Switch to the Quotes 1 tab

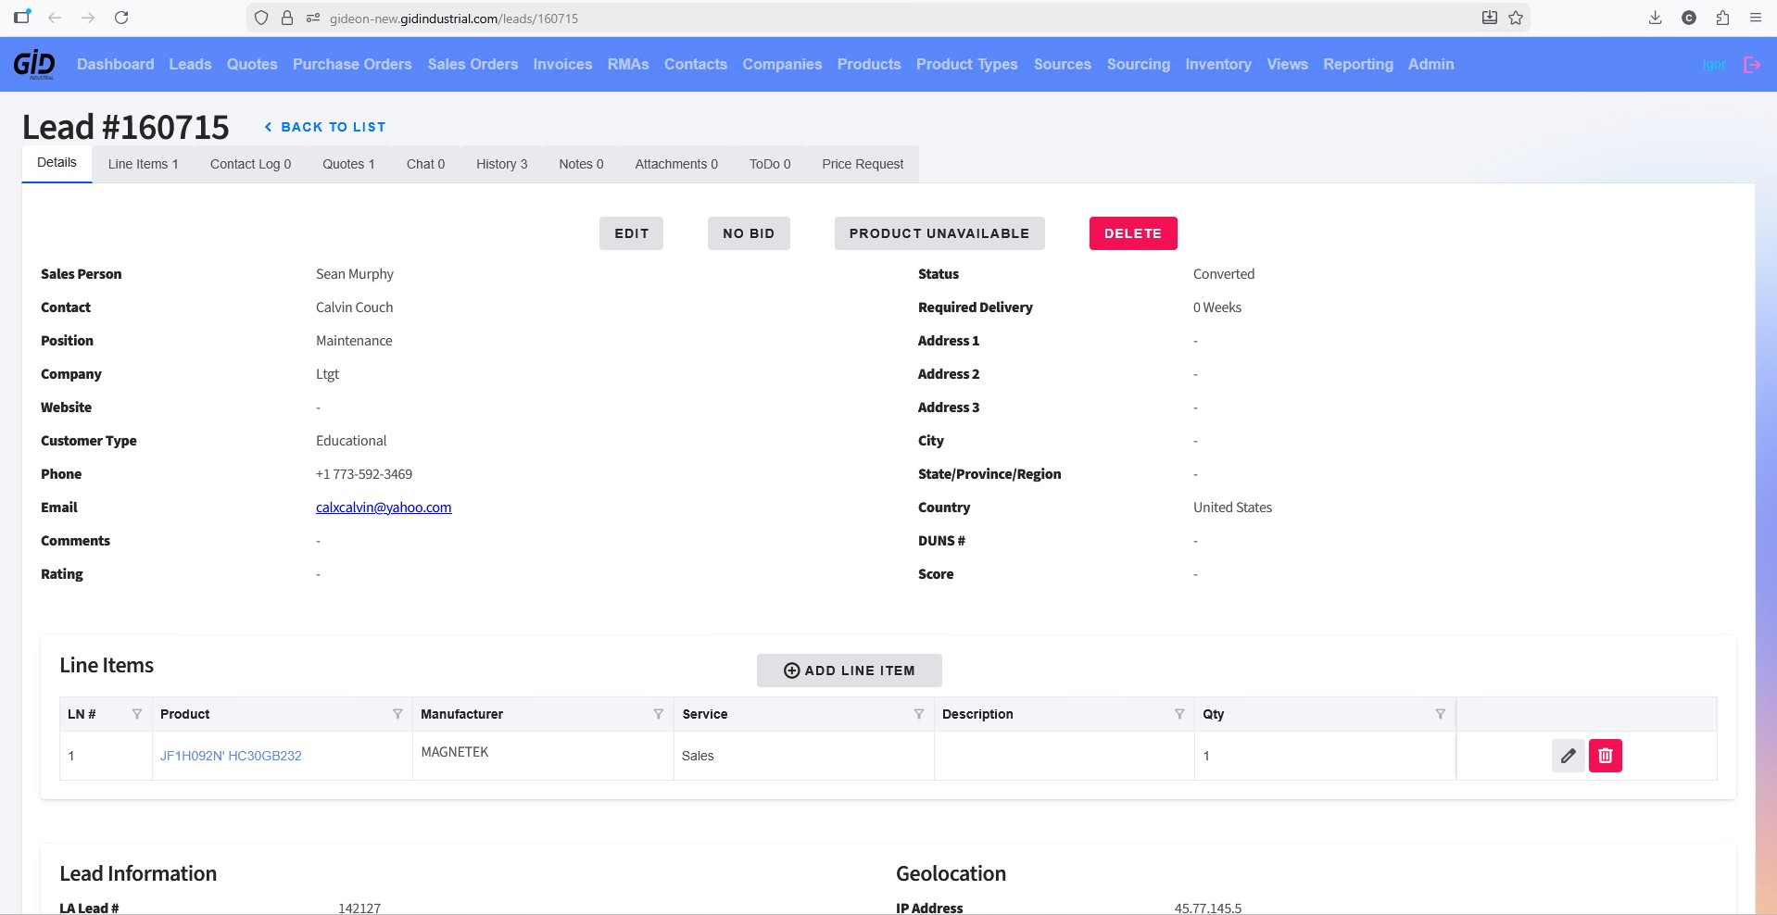click(348, 164)
